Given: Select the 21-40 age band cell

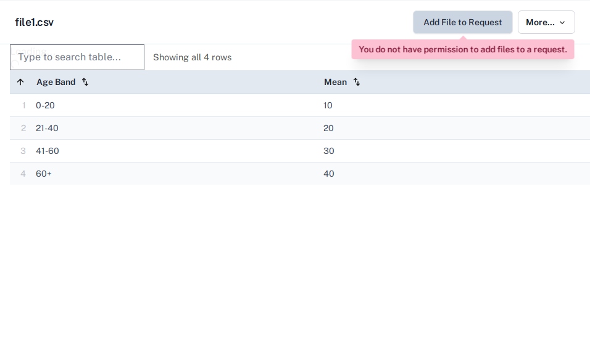Looking at the screenshot, I should [47, 128].
